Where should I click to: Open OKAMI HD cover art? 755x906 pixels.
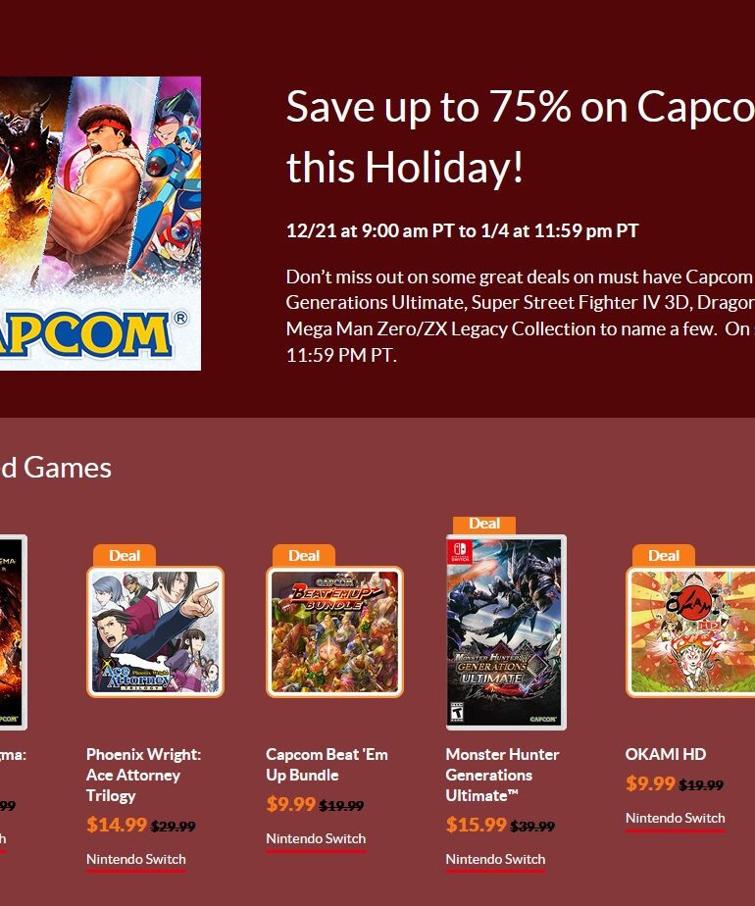[x=690, y=631]
